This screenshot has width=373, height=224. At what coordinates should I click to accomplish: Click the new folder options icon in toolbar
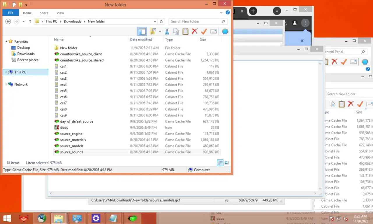[x=153, y=32]
